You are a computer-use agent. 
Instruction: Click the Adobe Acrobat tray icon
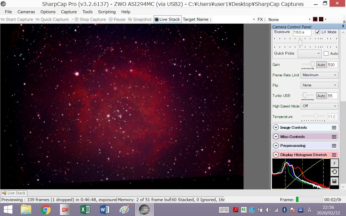coord(236,210)
